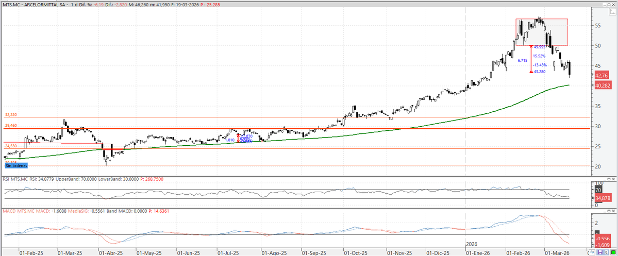
Task: Click the 1.810 measurement label near July
Action: 229,140
